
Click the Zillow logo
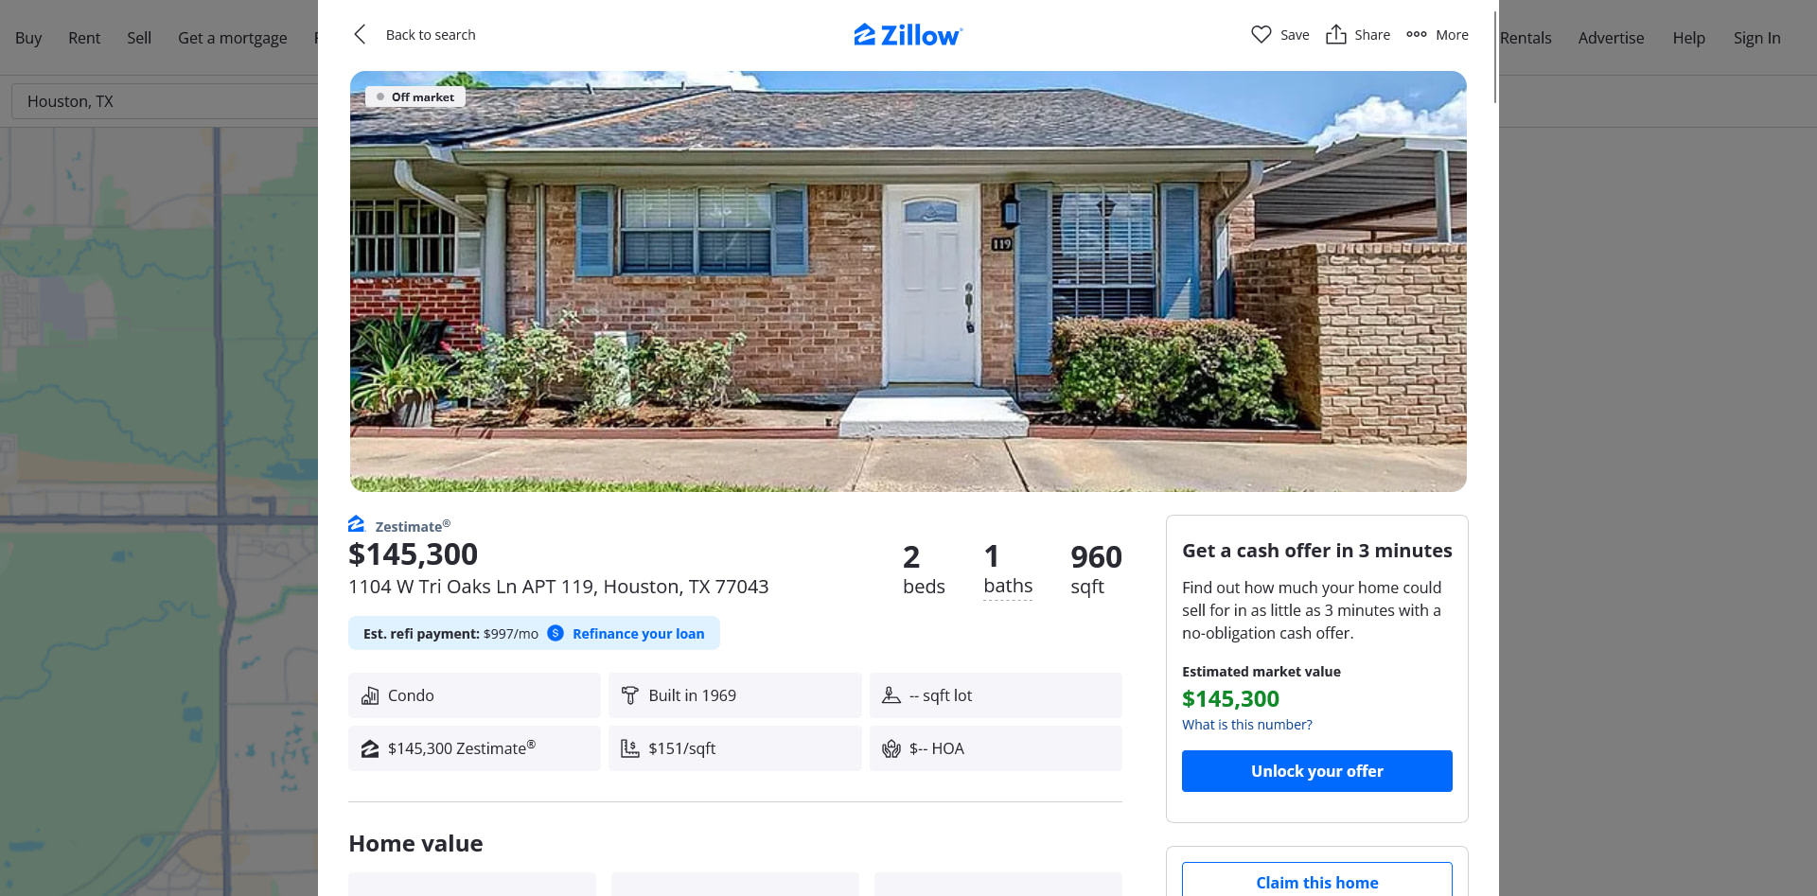tap(908, 35)
